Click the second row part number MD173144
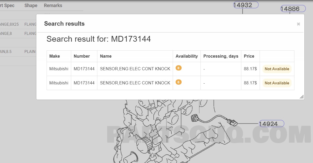This screenshot has height=163, width=313. 84,83
